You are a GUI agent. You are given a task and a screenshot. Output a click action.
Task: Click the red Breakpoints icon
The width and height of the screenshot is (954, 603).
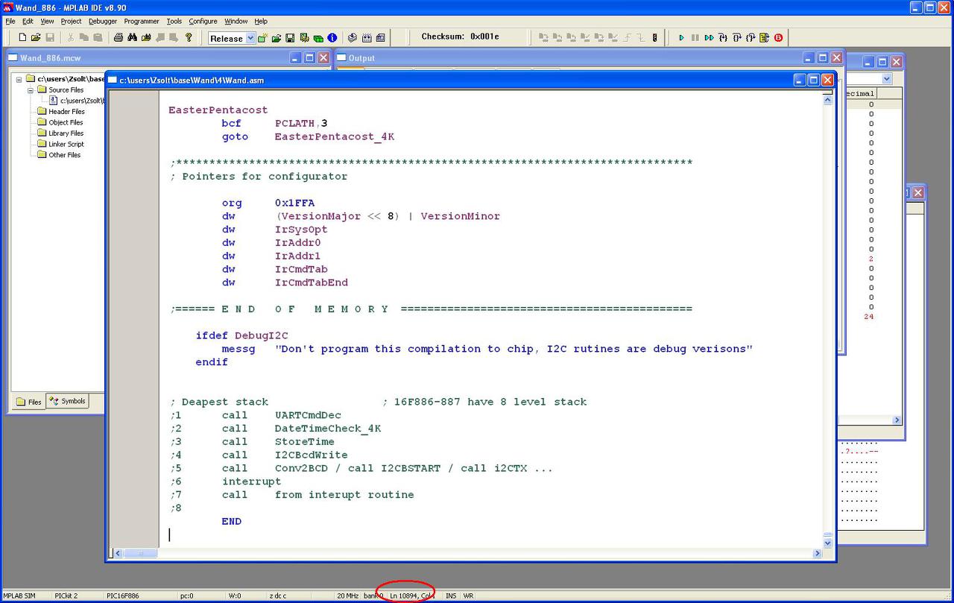click(778, 37)
